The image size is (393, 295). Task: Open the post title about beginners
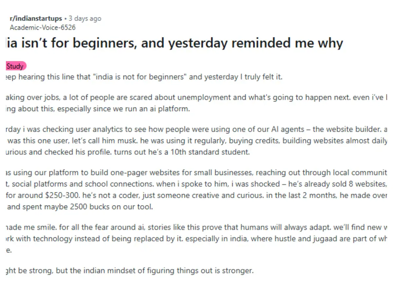175,43
